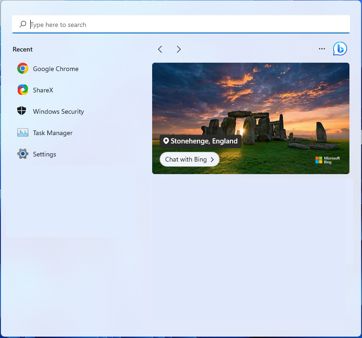This screenshot has height=338, width=362.
Task: Click the magnifying glass search icon
Action: [22, 25]
